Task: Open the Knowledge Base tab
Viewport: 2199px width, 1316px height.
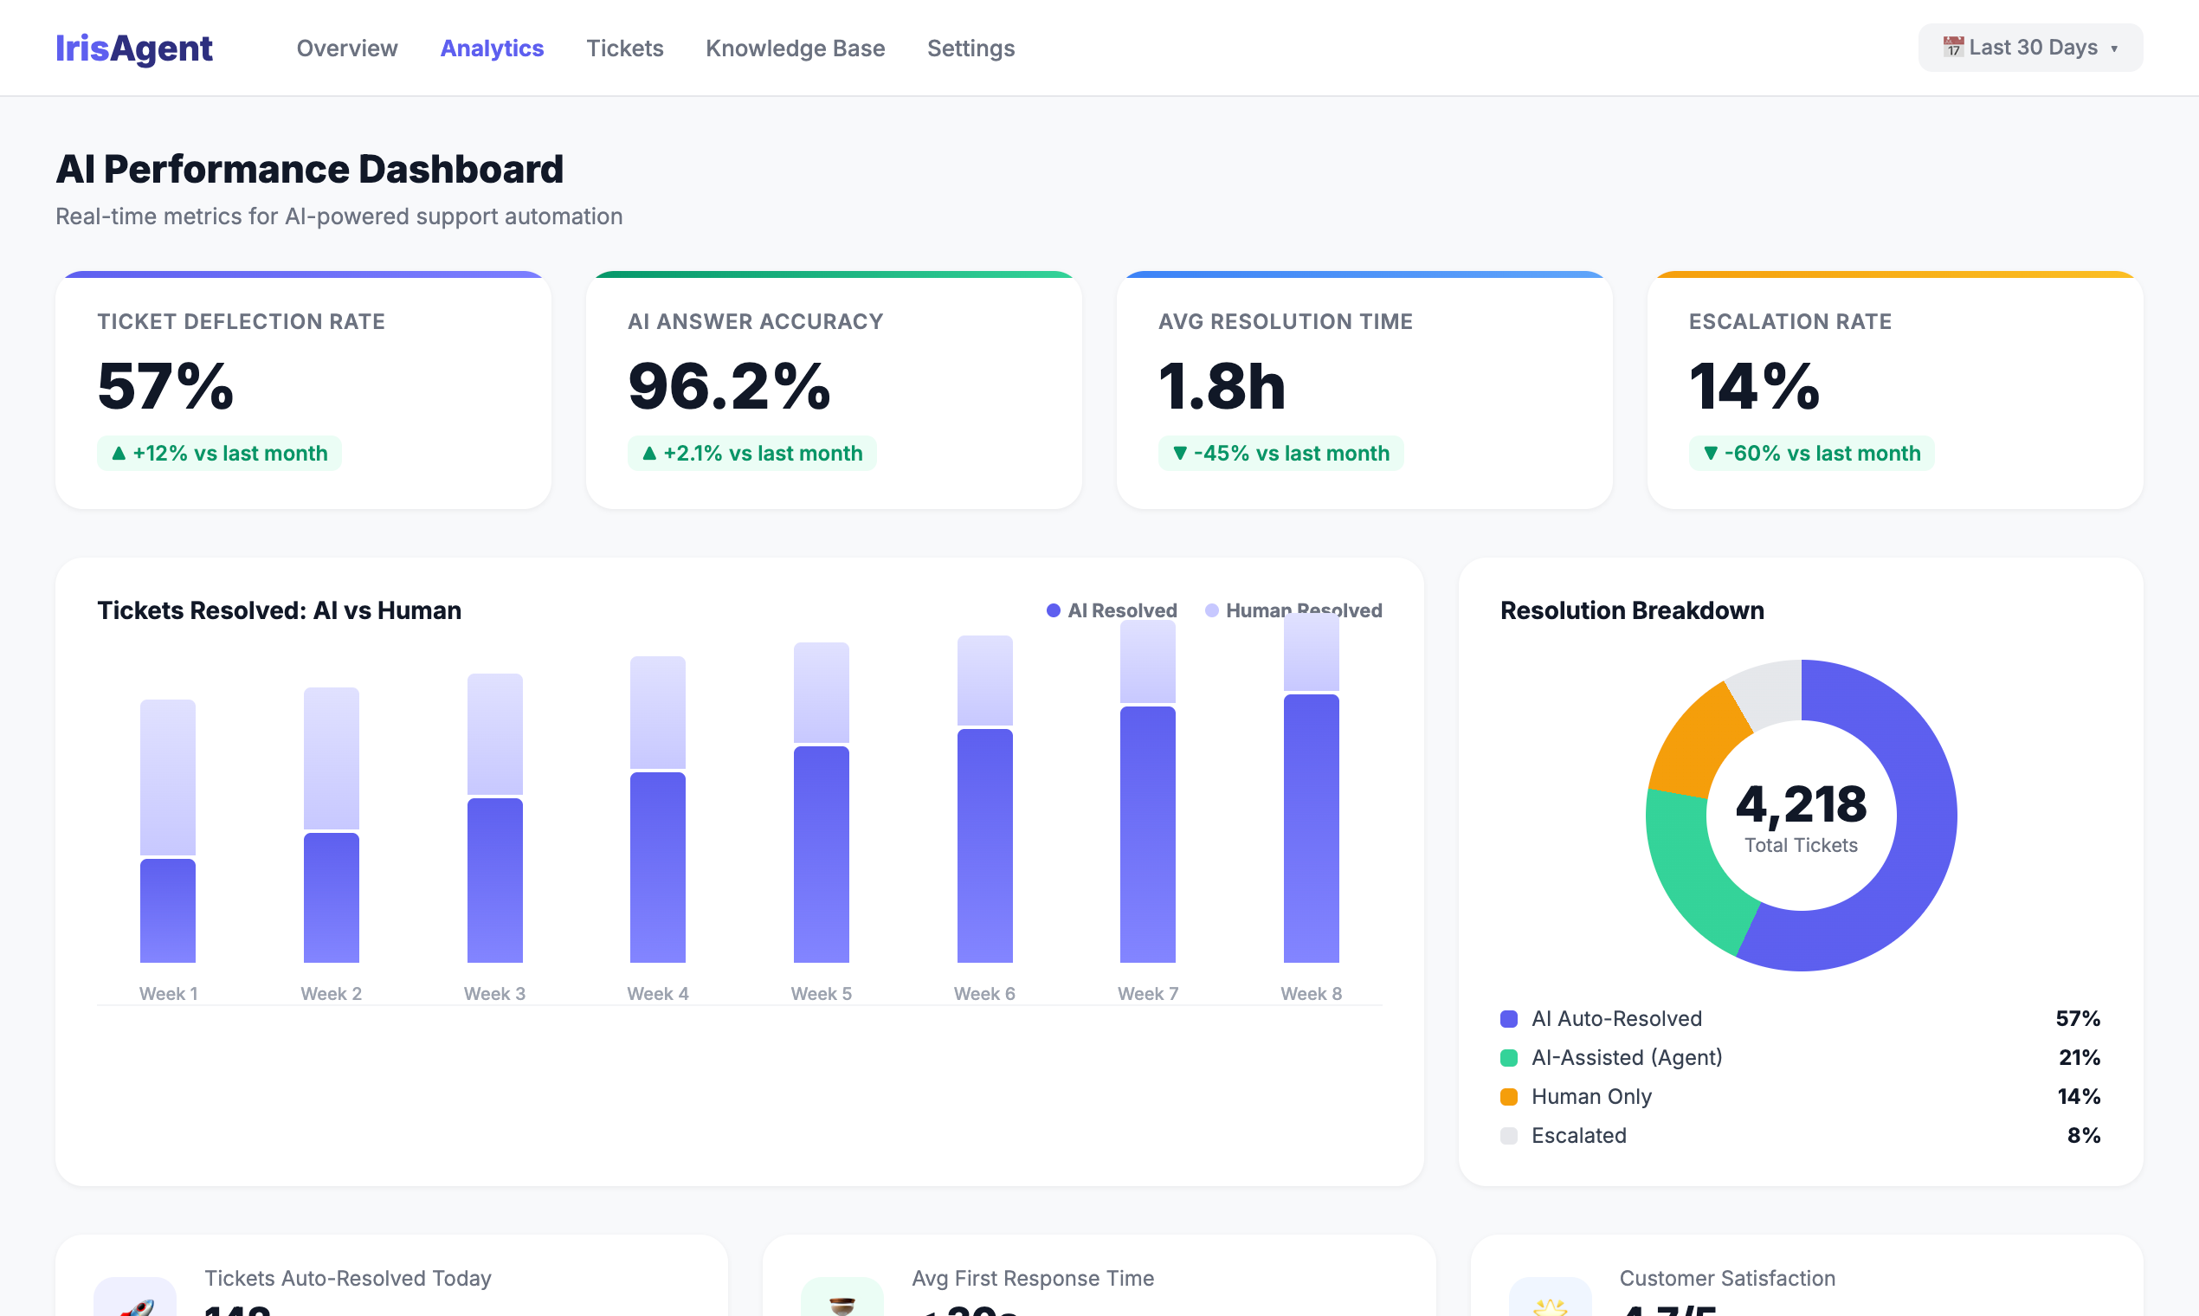Action: [795, 48]
